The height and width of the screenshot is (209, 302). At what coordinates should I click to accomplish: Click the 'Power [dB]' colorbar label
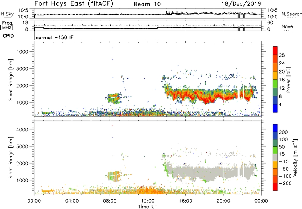[x=288, y=80]
